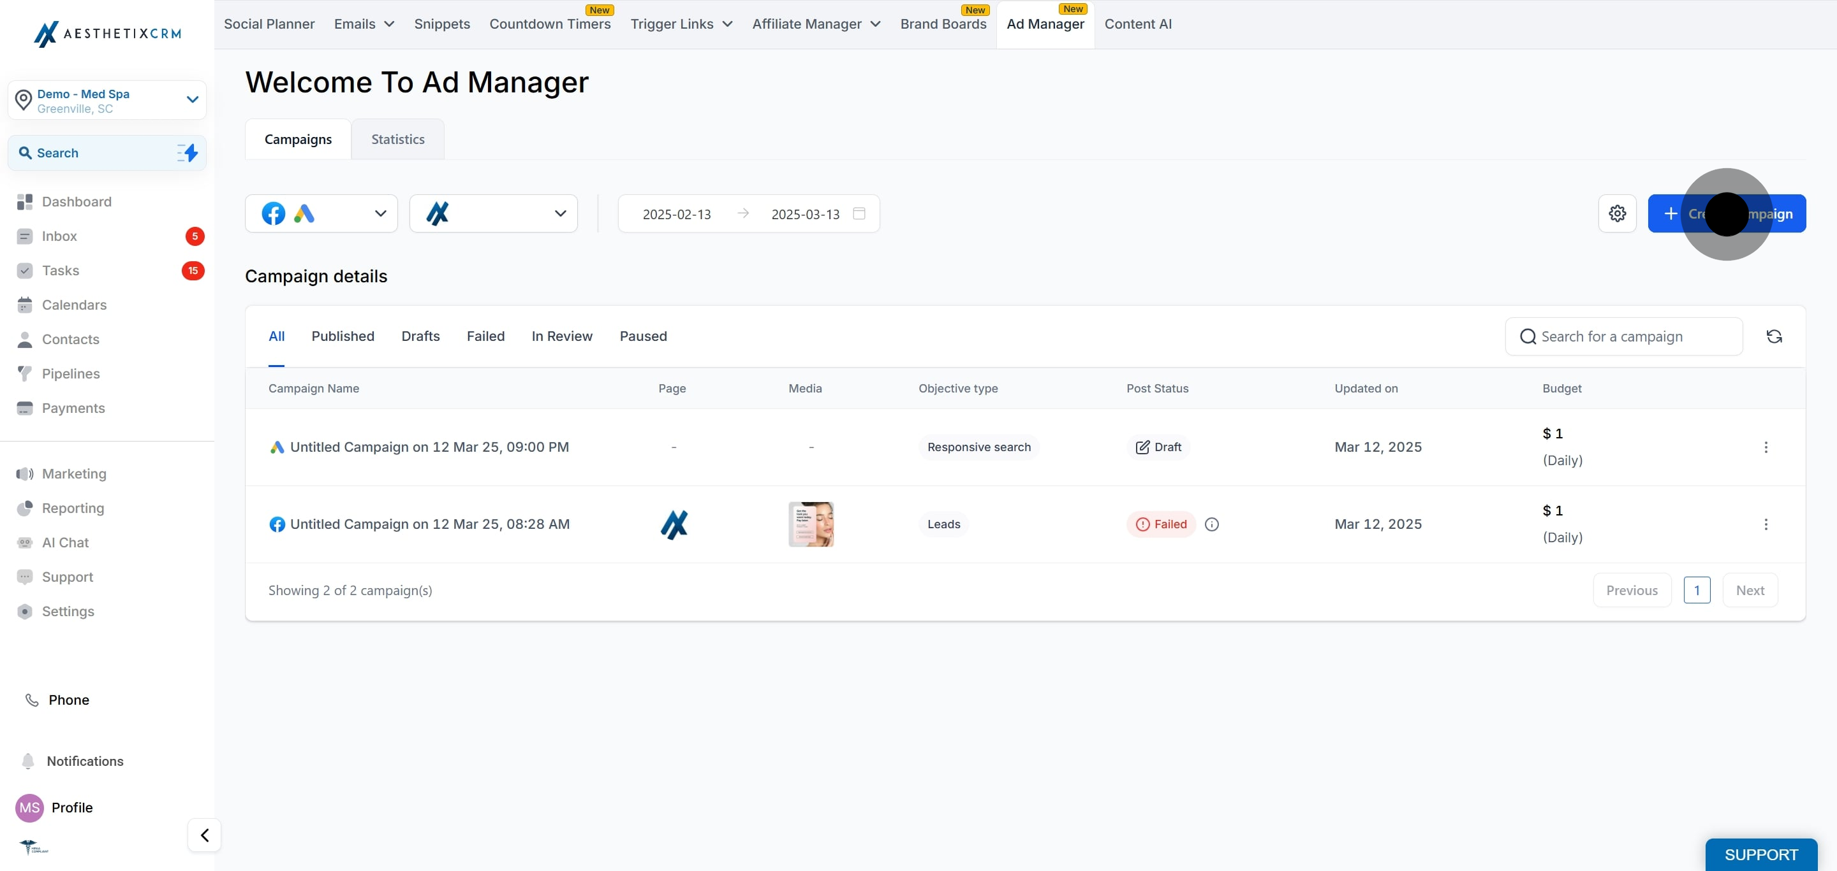The height and width of the screenshot is (871, 1837).
Task: Switch to the Statistics tab
Action: click(x=397, y=139)
